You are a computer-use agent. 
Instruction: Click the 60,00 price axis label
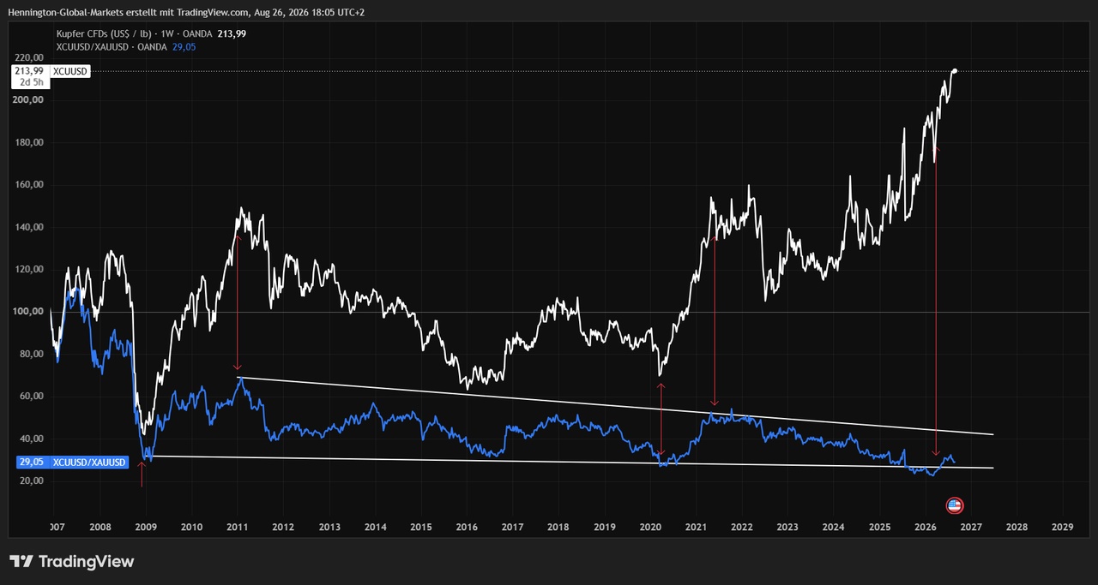tap(32, 397)
